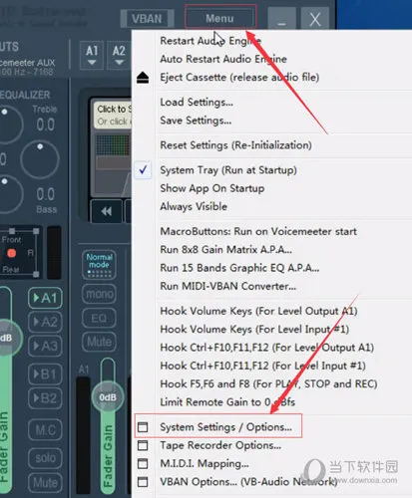Expand the A1 hardware output dropdown
The width and height of the screenshot is (412, 498).
[x=92, y=55]
